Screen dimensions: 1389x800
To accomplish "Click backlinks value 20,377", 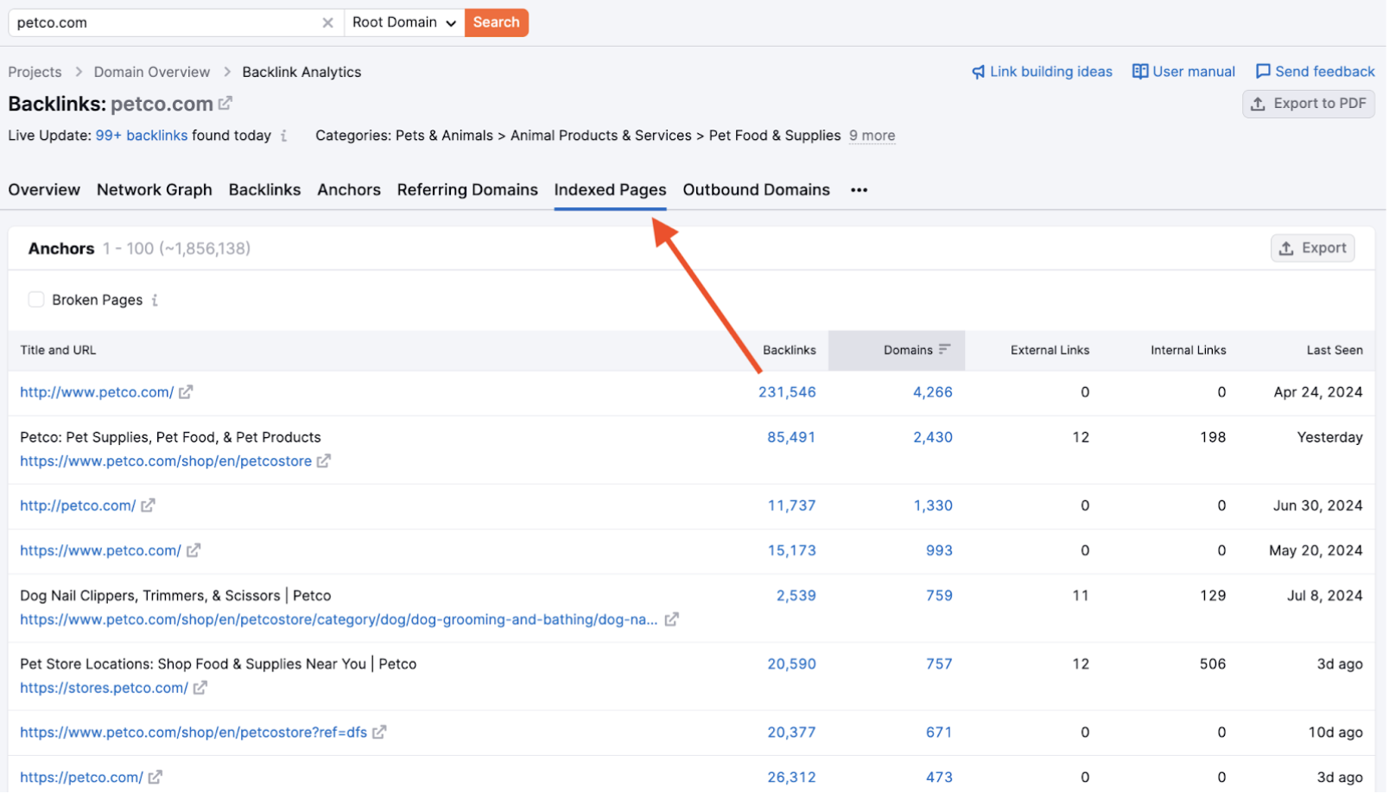I will [791, 733].
